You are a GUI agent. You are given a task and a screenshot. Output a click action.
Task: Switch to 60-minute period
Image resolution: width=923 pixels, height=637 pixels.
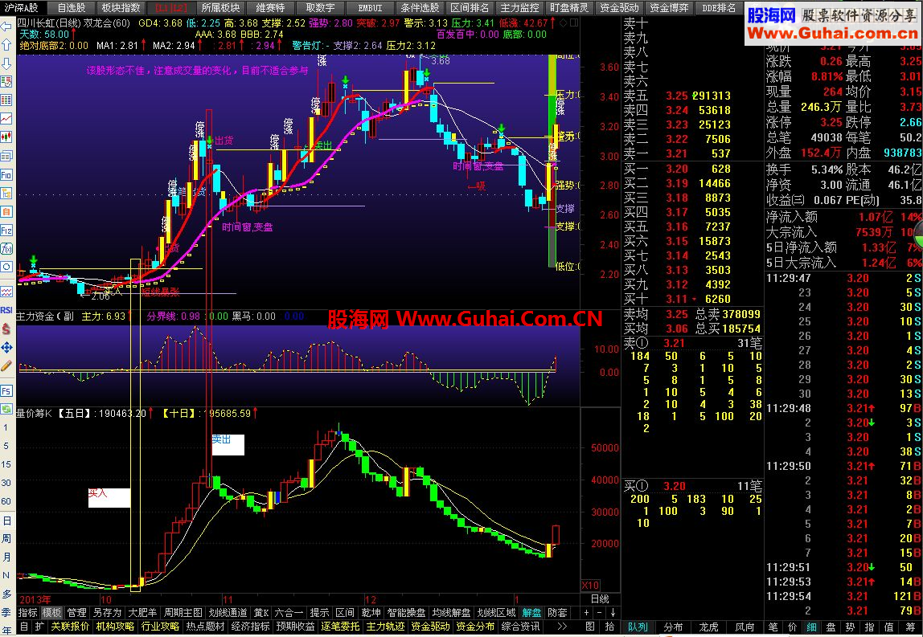pyautogui.click(x=6, y=502)
